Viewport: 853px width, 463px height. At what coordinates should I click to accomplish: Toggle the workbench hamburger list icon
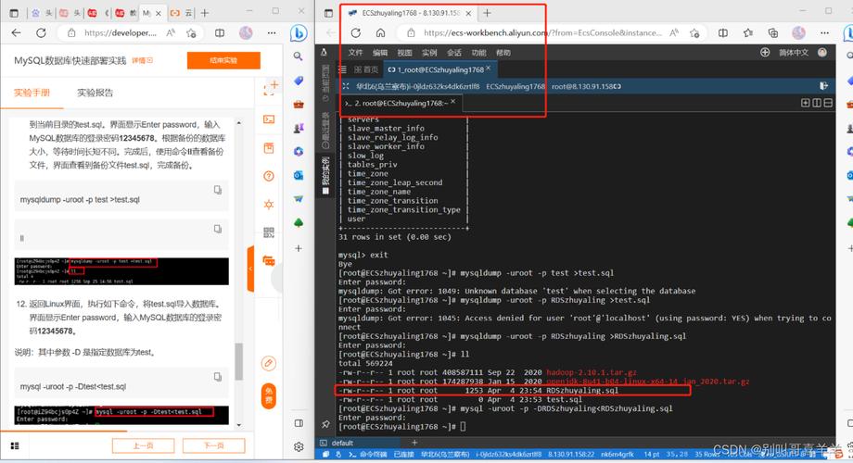342,69
